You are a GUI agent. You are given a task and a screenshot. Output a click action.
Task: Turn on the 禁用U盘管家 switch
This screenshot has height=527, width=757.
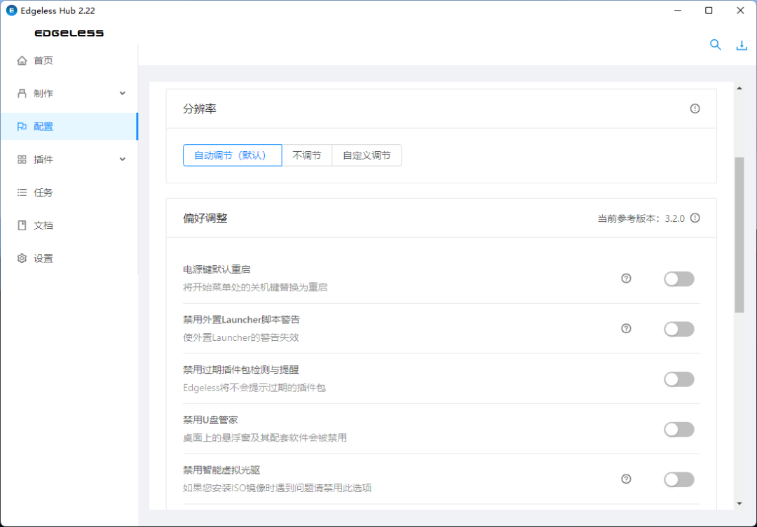[678, 429]
